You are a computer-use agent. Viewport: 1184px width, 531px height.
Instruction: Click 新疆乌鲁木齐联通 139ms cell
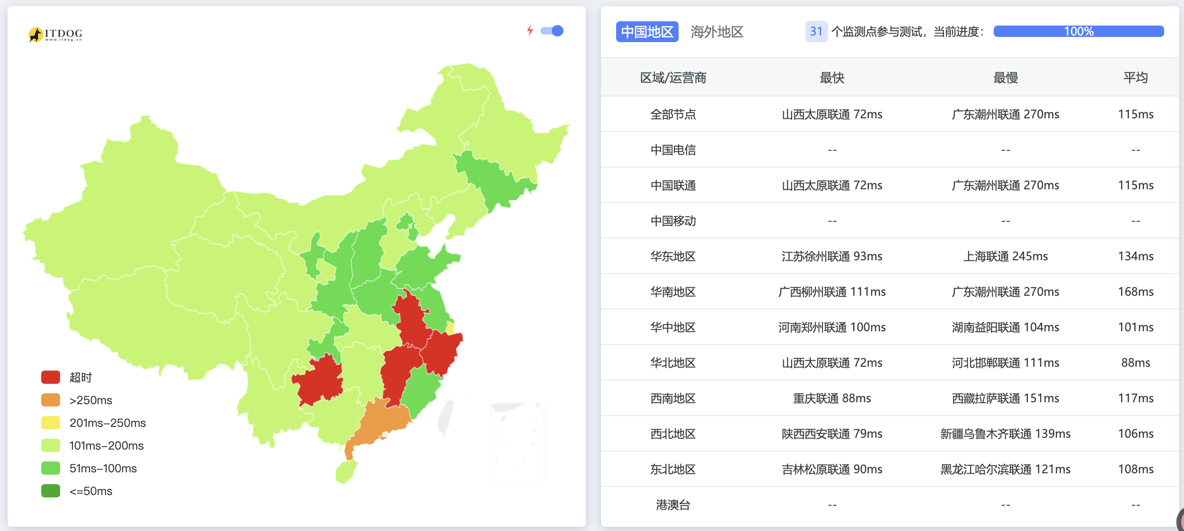pos(1006,434)
